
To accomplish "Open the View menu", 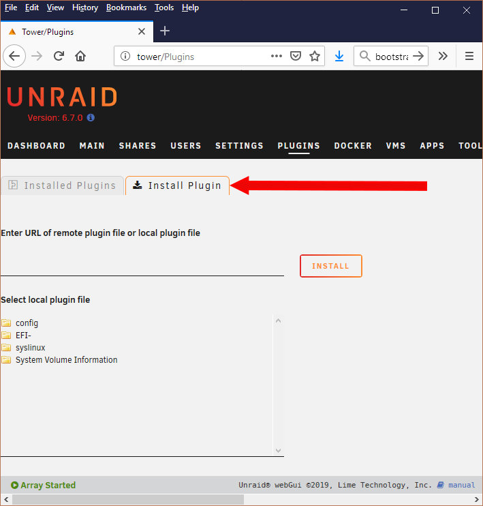I will click(x=55, y=8).
